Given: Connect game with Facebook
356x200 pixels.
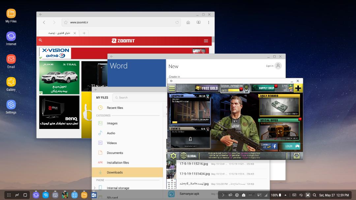Looking at the screenshot, I should point(269,146).
